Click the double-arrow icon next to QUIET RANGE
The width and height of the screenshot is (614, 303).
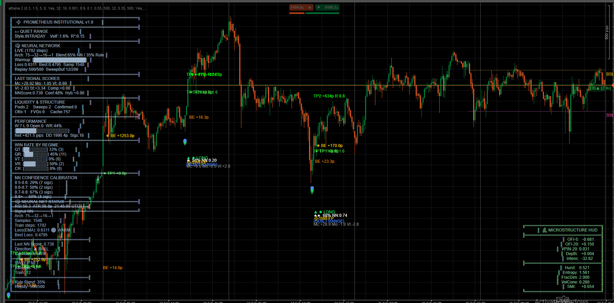click(x=17, y=31)
